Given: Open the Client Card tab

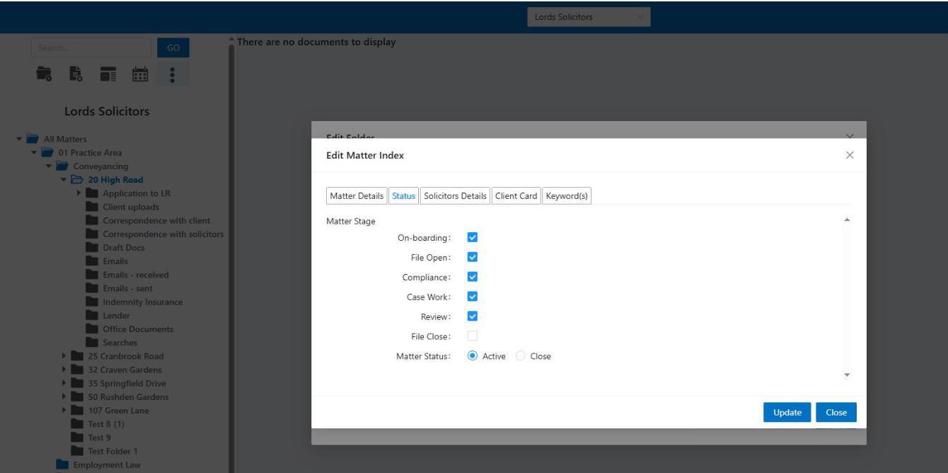Looking at the screenshot, I should click(516, 196).
